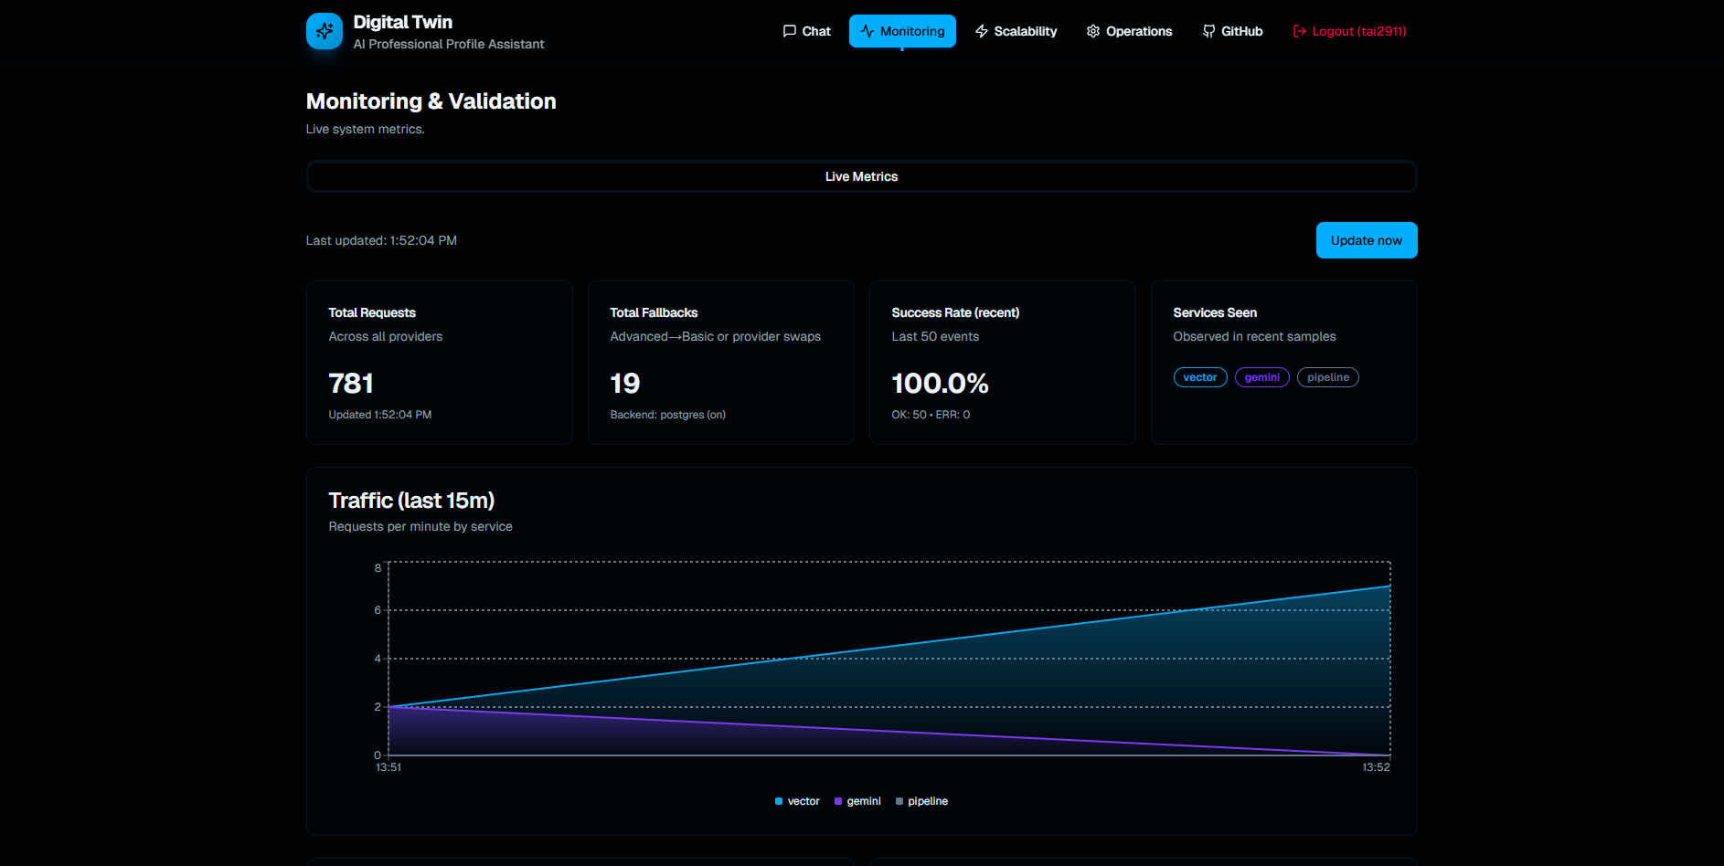Switch to the Live Metrics tab
The width and height of the screenshot is (1724, 866).
[x=861, y=176]
